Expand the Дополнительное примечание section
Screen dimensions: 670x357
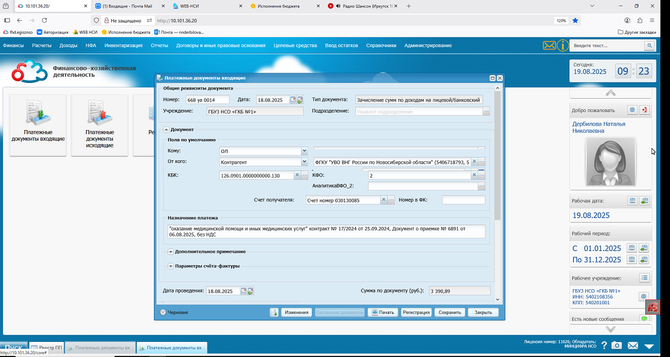[171, 252]
